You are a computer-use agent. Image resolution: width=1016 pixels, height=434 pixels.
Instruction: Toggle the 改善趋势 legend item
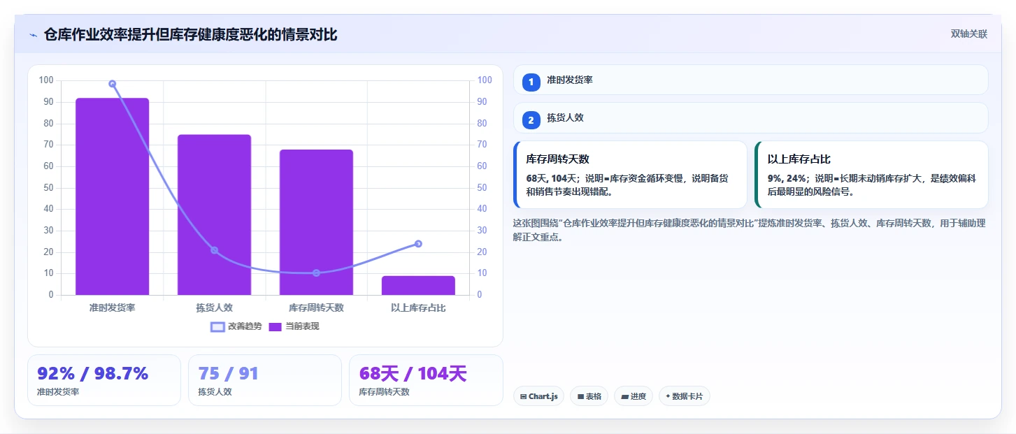pos(236,326)
